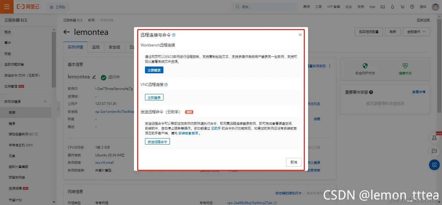Open the 工单 menu
This screenshot has width=442, height=205.
pyautogui.click(x=318, y=7)
